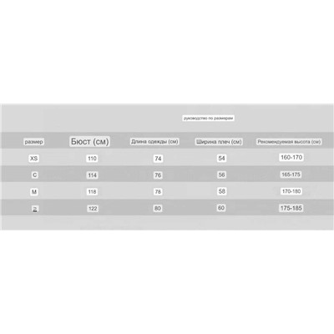Click the clothing length value 74

coord(158,159)
